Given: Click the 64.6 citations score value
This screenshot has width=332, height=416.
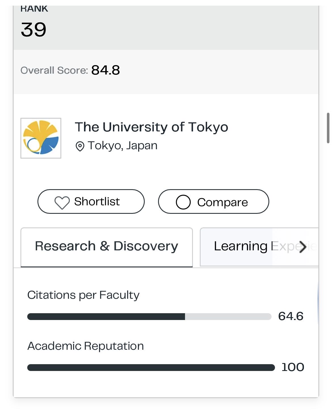Looking at the screenshot, I should tap(291, 316).
